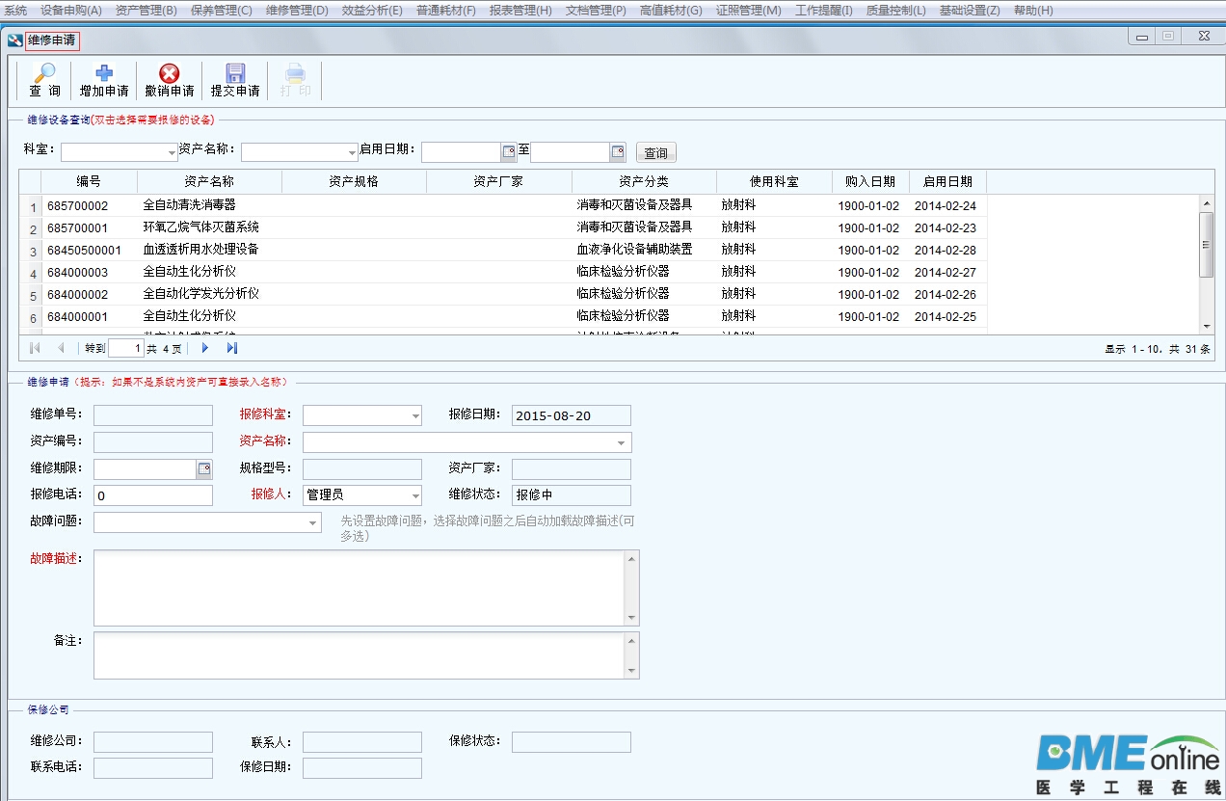Click the 查询 button beside date filter
The width and height of the screenshot is (1226, 801).
[x=655, y=153]
